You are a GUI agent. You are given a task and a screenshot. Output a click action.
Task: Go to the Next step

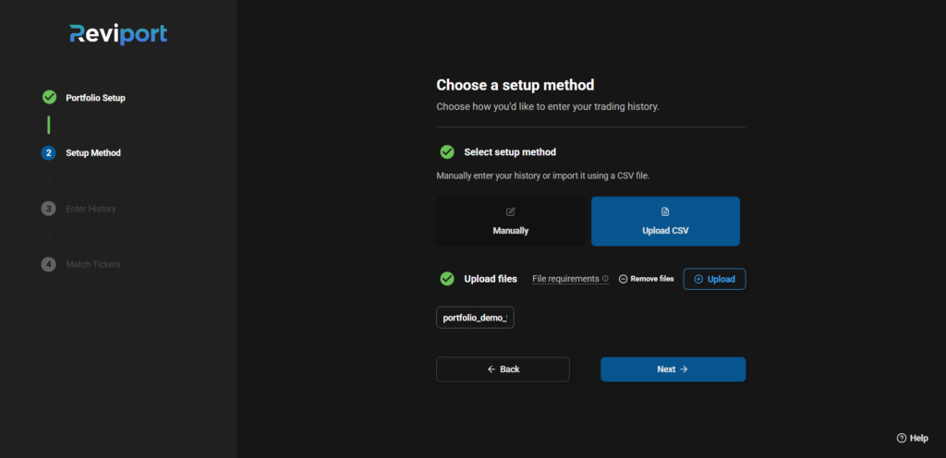point(673,369)
